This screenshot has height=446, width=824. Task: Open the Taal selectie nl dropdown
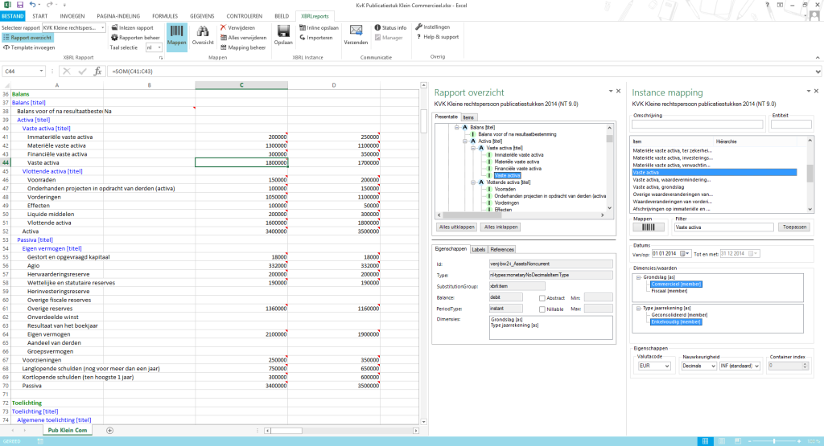[159, 47]
